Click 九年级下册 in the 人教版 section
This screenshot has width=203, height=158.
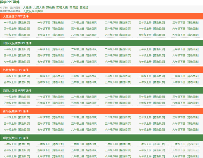point(179,35)
